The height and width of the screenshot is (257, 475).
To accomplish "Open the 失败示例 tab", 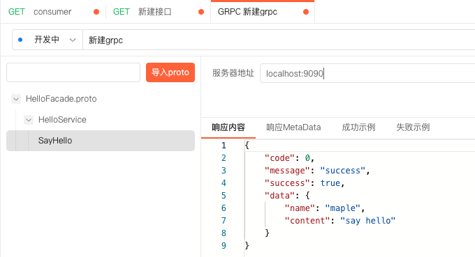I will 413,127.
